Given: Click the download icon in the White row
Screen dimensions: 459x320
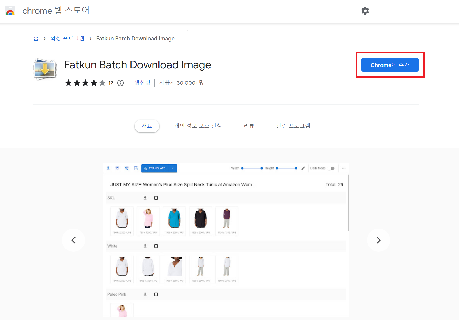Looking at the screenshot, I should (x=145, y=246).
